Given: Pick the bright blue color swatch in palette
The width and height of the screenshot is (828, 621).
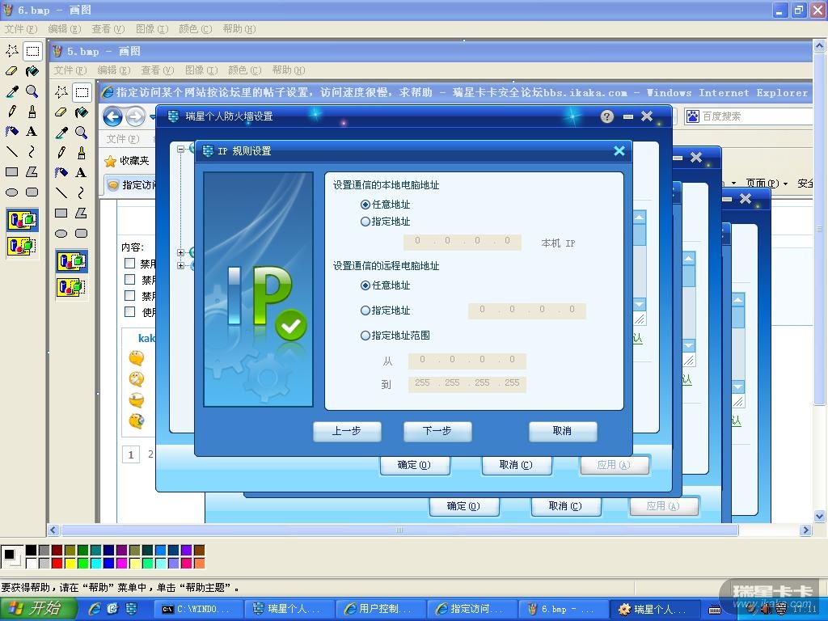Looking at the screenshot, I should pos(109,564).
